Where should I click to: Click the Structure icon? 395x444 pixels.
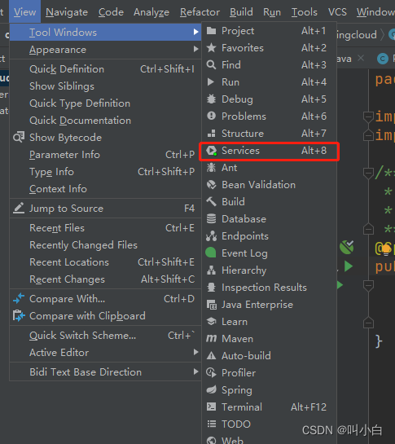tap(211, 134)
